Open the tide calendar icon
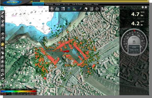The image size is (152, 98). click(91, 9)
